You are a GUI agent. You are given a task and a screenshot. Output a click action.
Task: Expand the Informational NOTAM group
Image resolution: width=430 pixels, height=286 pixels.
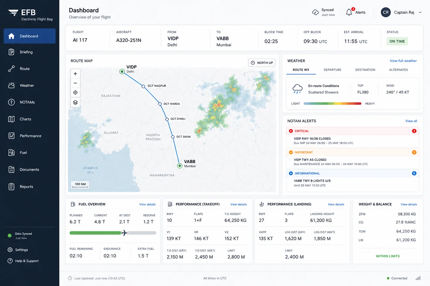[x=353, y=173]
